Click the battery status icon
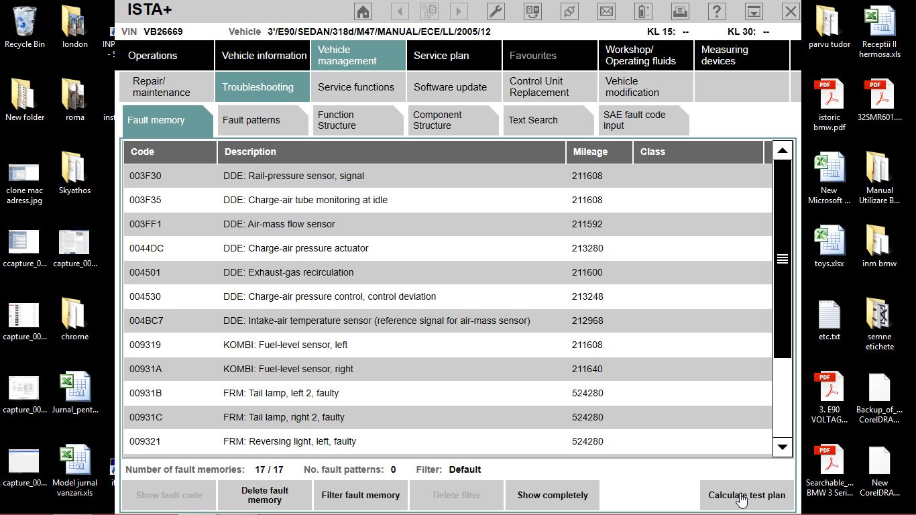The width and height of the screenshot is (916, 515). click(x=643, y=11)
